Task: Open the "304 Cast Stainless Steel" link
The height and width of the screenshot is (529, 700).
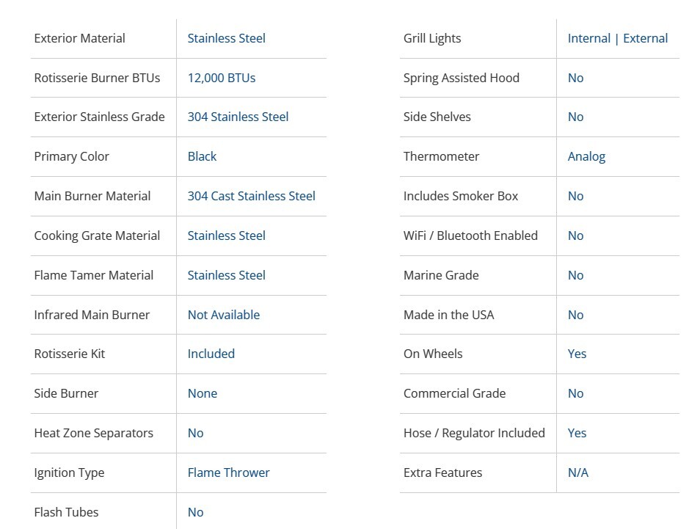Action: 251,196
